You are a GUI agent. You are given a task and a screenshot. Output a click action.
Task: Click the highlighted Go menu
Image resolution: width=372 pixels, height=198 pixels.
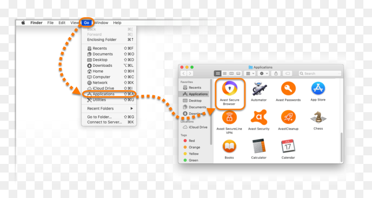(87, 23)
